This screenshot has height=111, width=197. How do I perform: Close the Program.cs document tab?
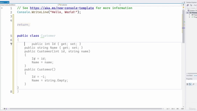[8, 2]
